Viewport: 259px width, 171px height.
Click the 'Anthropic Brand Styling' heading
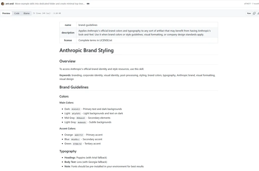(x=87, y=50)
